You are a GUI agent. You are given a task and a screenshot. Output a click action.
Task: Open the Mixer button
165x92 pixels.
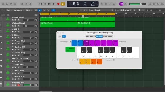pos(26,4)
